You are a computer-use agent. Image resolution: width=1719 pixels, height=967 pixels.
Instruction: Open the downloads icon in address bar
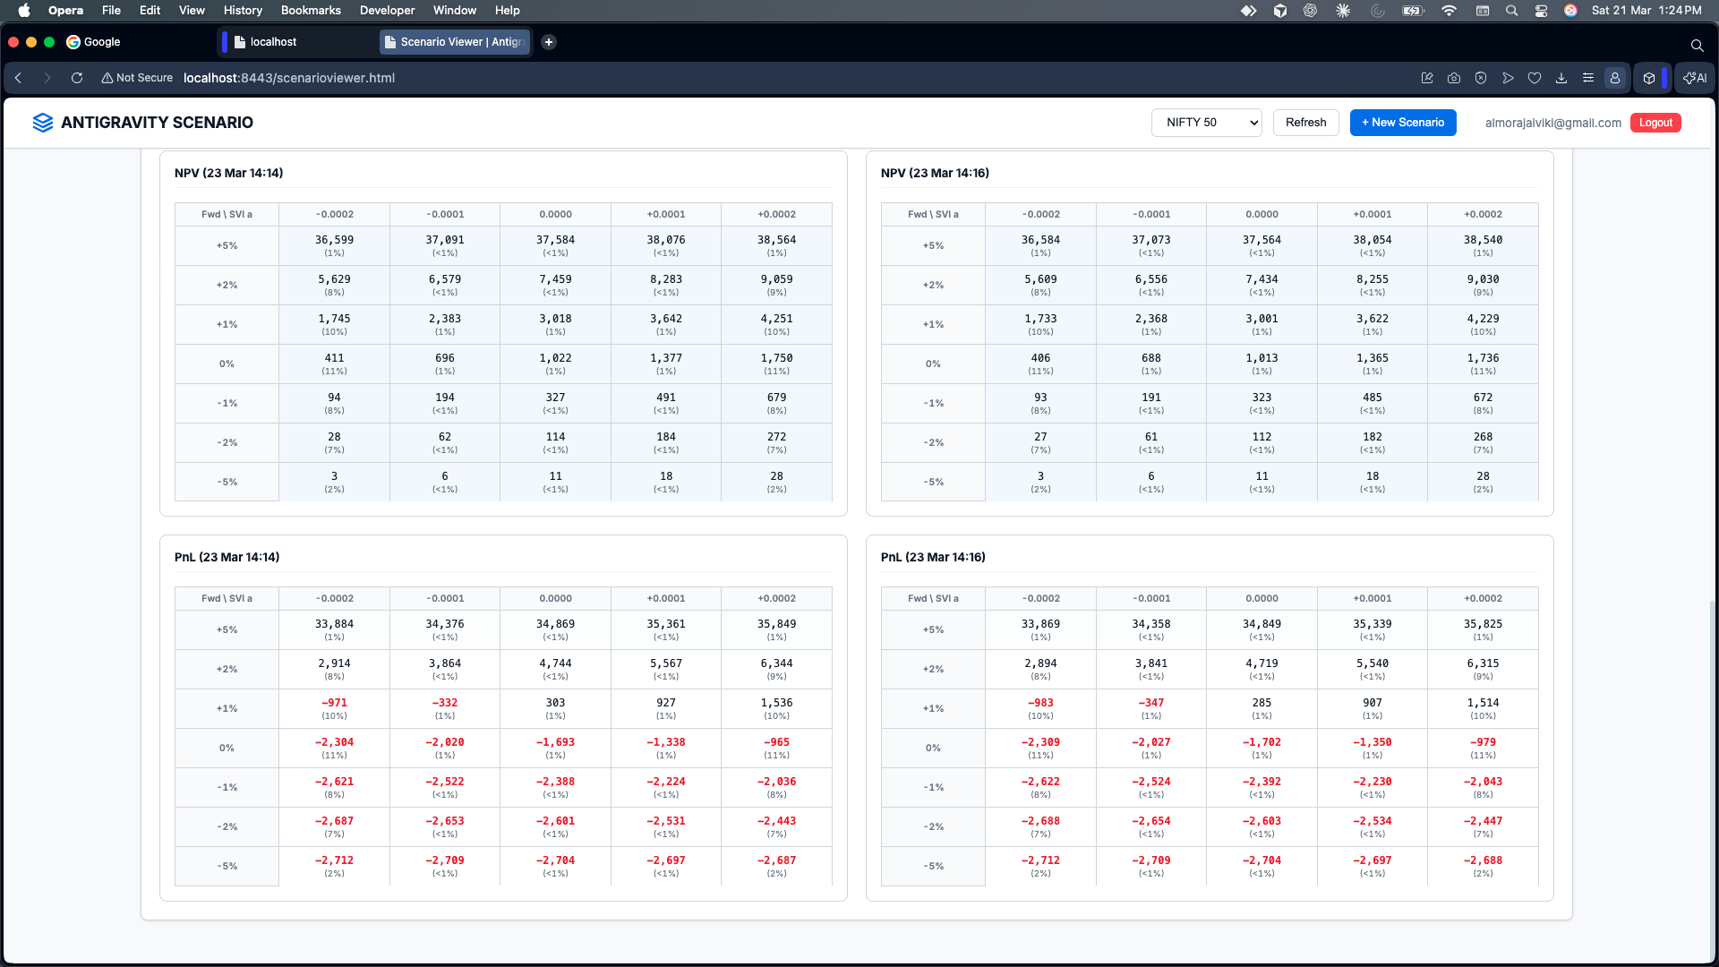pyautogui.click(x=1561, y=78)
